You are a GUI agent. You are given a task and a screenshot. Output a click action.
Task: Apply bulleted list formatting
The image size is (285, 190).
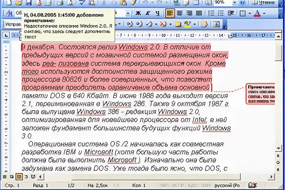click(x=221, y=13)
